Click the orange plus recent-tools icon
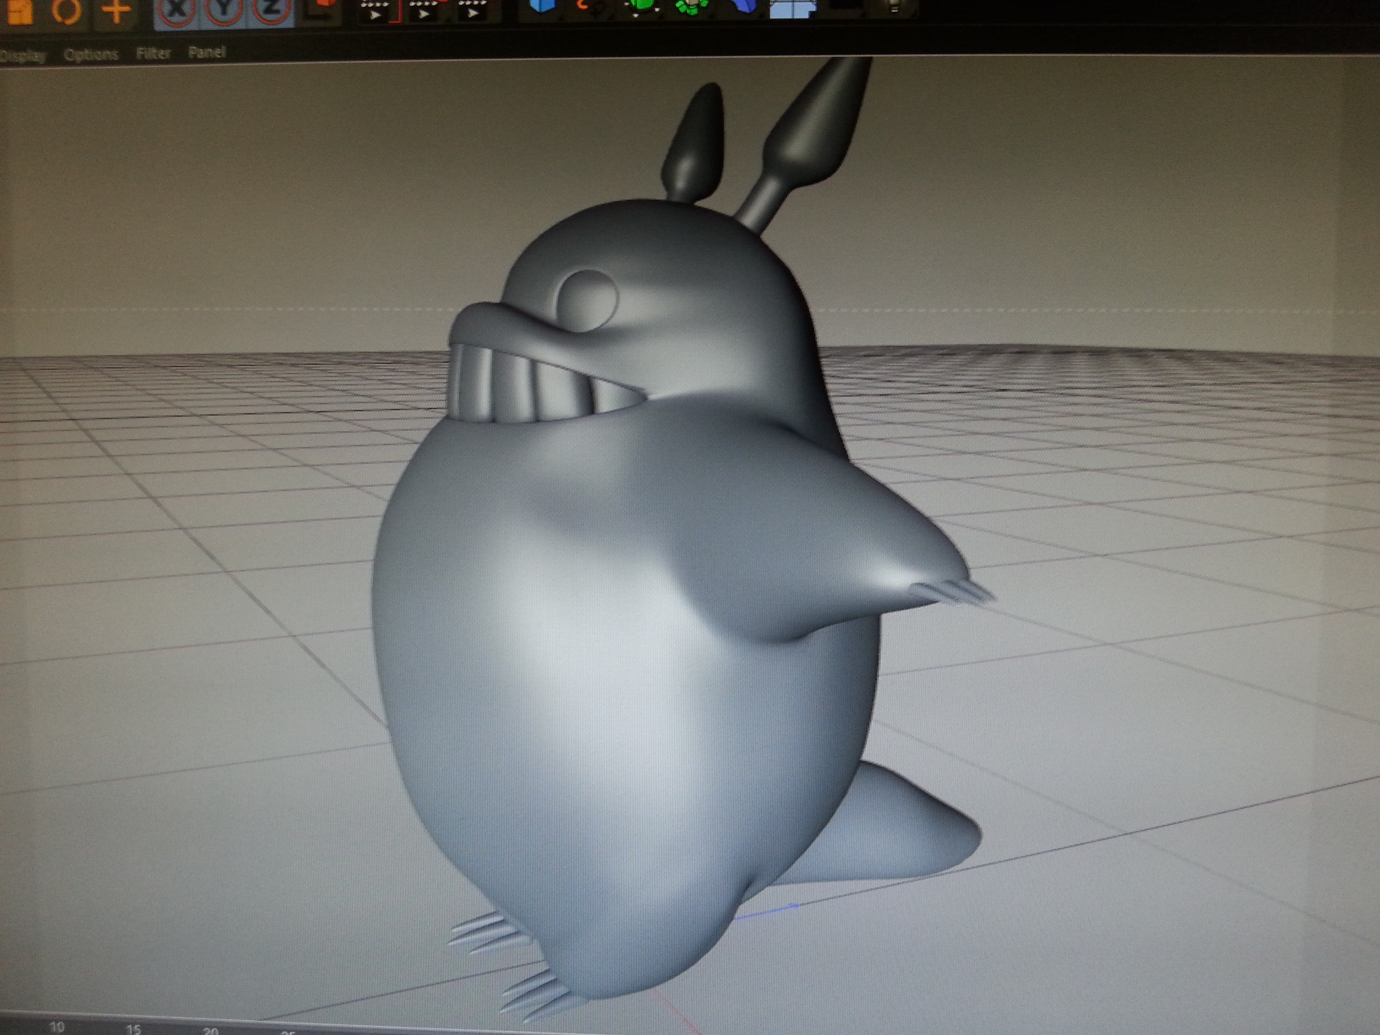 116,10
